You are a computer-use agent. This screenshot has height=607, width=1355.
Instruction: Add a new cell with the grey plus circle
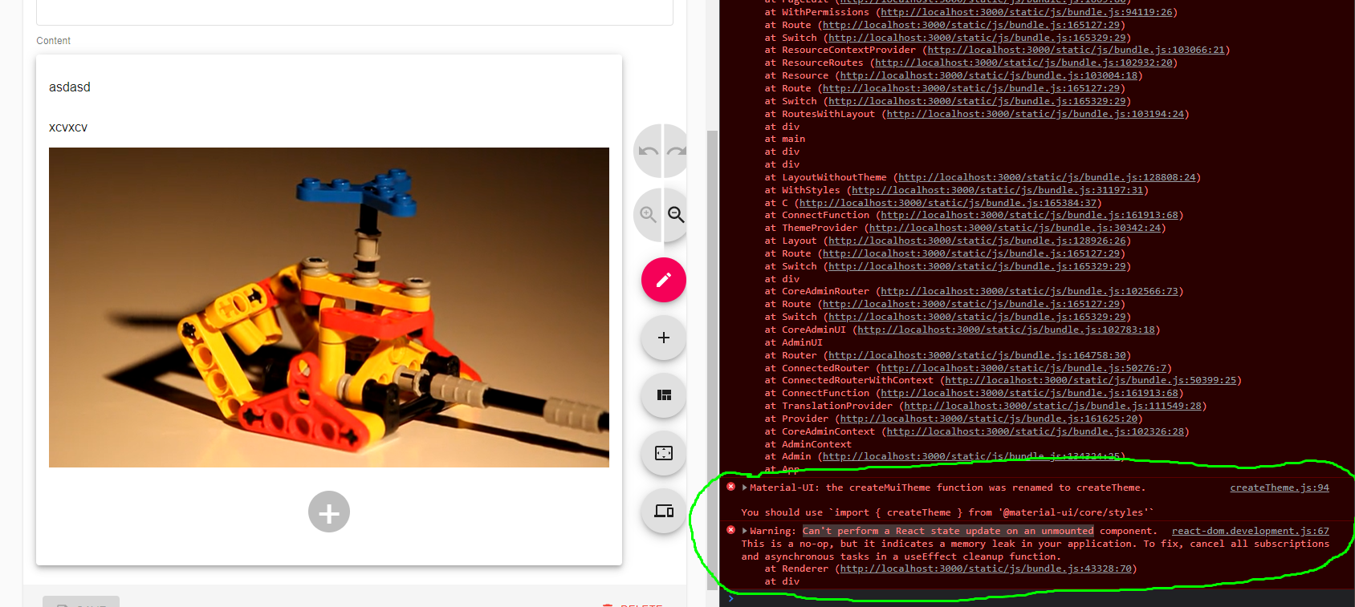click(329, 512)
